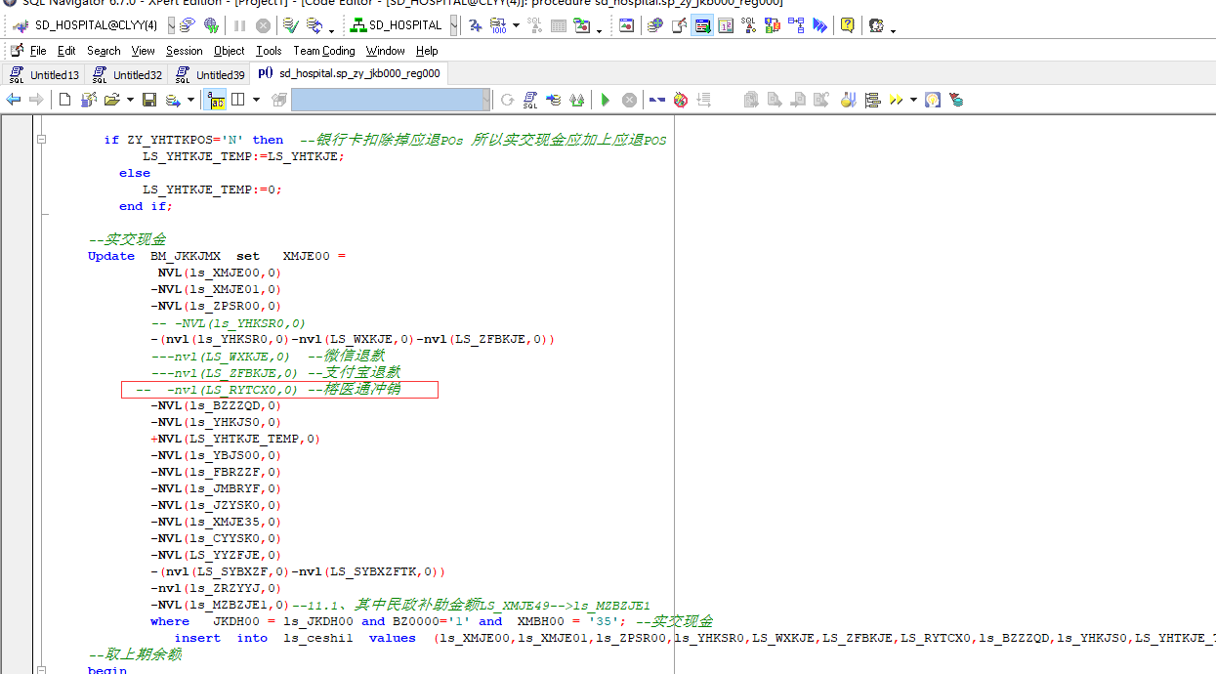Click the open folder icon
1216x674 pixels.
click(x=111, y=100)
